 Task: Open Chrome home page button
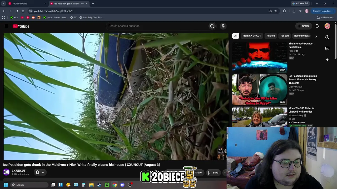pos(23,11)
